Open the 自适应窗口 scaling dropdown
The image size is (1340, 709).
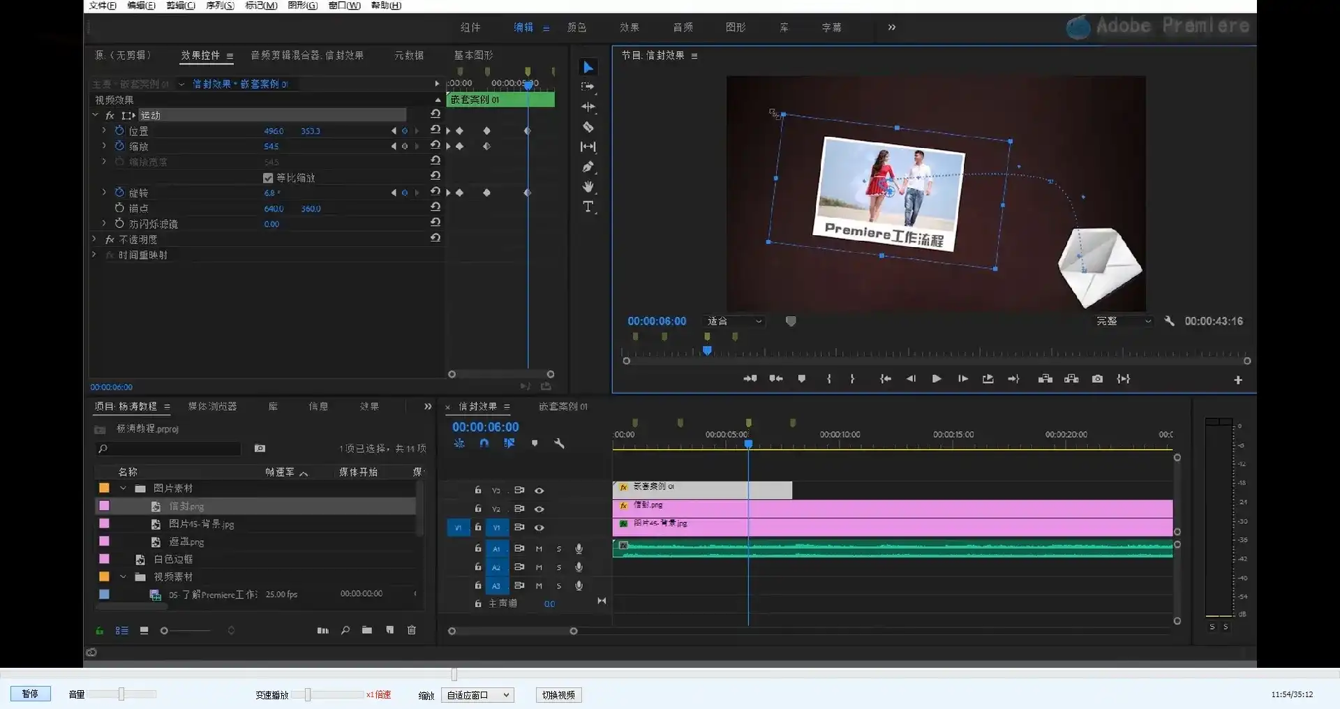(x=478, y=695)
